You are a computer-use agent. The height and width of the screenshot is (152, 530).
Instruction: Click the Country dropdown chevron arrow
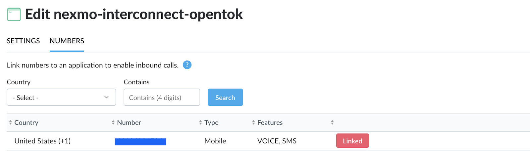pyautogui.click(x=106, y=97)
